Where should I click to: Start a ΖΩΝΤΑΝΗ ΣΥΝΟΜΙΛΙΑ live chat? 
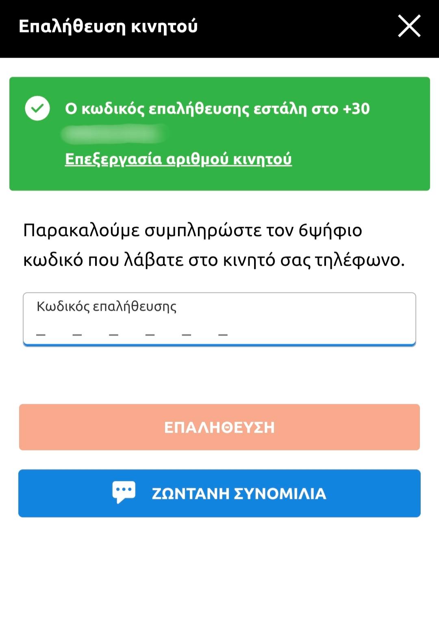[219, 493]
